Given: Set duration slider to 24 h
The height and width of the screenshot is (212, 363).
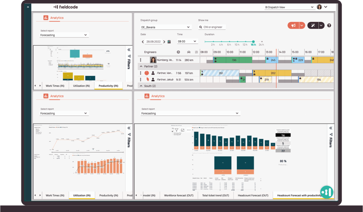Looking at the screenshot, I should click(x=262, y=42).
